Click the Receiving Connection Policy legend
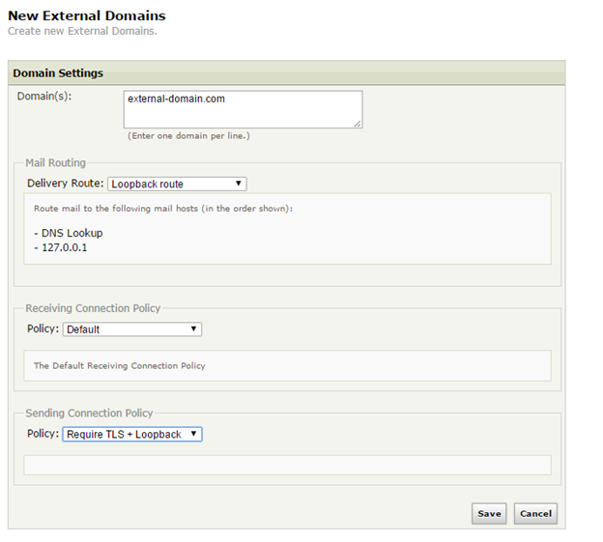The width and height of the screenshot is (603, 542). (x=93, y=308)
